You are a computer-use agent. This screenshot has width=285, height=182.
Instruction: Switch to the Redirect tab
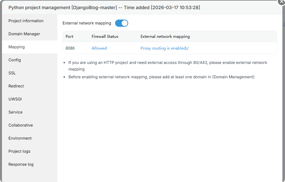[x=16, y=86]
